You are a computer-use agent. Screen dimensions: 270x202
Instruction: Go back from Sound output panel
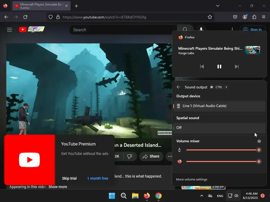[179, 87]
